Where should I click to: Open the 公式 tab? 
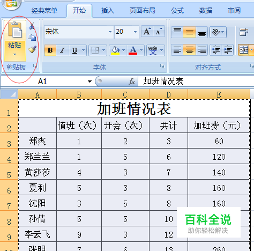click(x=177, y=11)
